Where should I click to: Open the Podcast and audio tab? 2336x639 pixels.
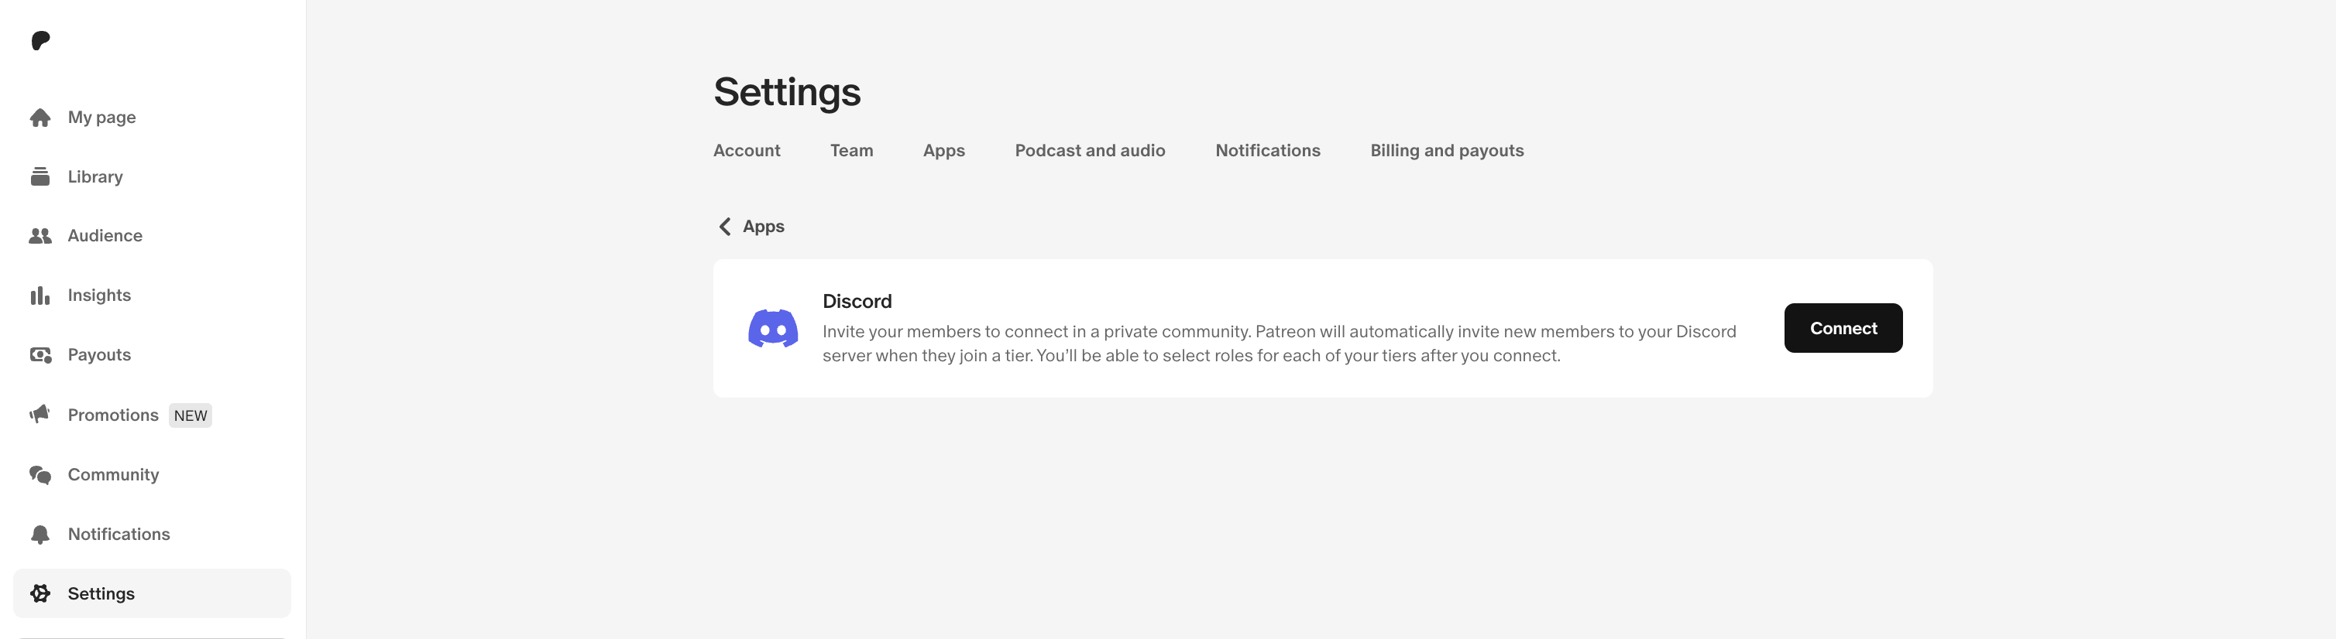point(1090,150)
